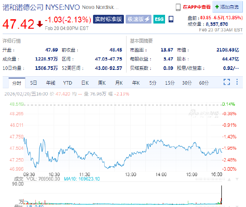Click the 添加自选 button
The height and width of the screenshot is (207, 246).
[228, 7]
